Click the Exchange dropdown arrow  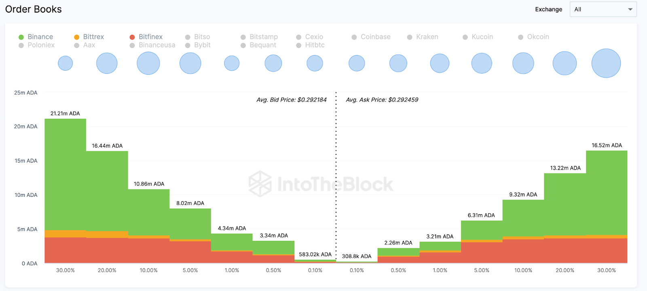point(630,9)
